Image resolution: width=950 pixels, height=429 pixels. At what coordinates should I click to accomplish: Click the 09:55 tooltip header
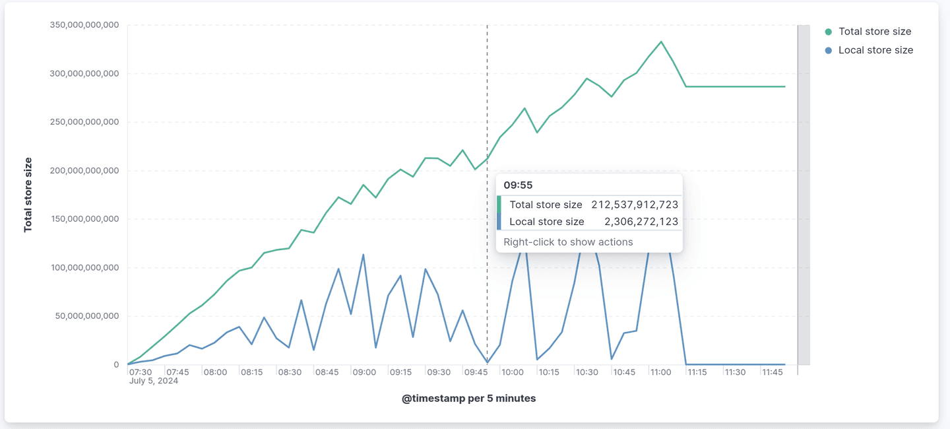point(518,185)
